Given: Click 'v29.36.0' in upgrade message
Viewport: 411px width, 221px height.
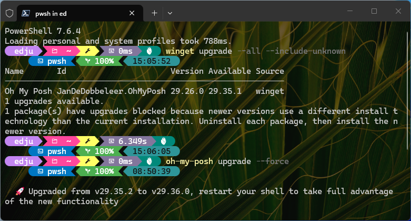Looking at the screenshot, I should click(171, 191).
